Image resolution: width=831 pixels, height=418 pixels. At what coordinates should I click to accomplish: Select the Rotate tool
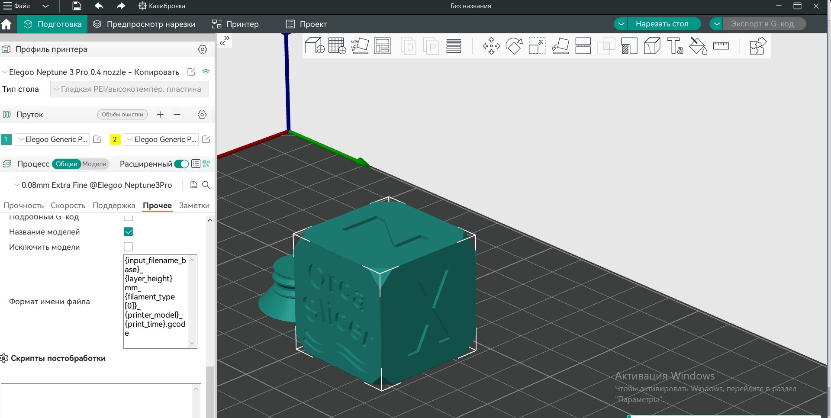[514, 45]
